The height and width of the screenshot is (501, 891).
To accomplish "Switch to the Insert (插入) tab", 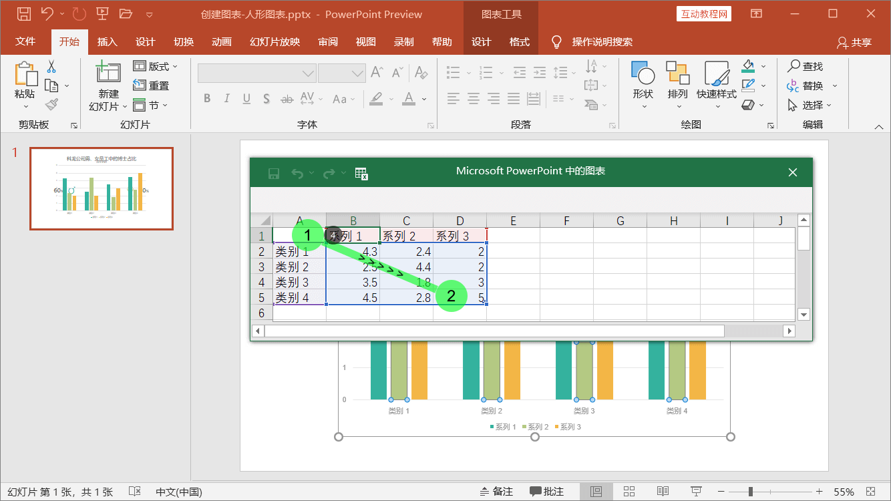I will (107, 41).
